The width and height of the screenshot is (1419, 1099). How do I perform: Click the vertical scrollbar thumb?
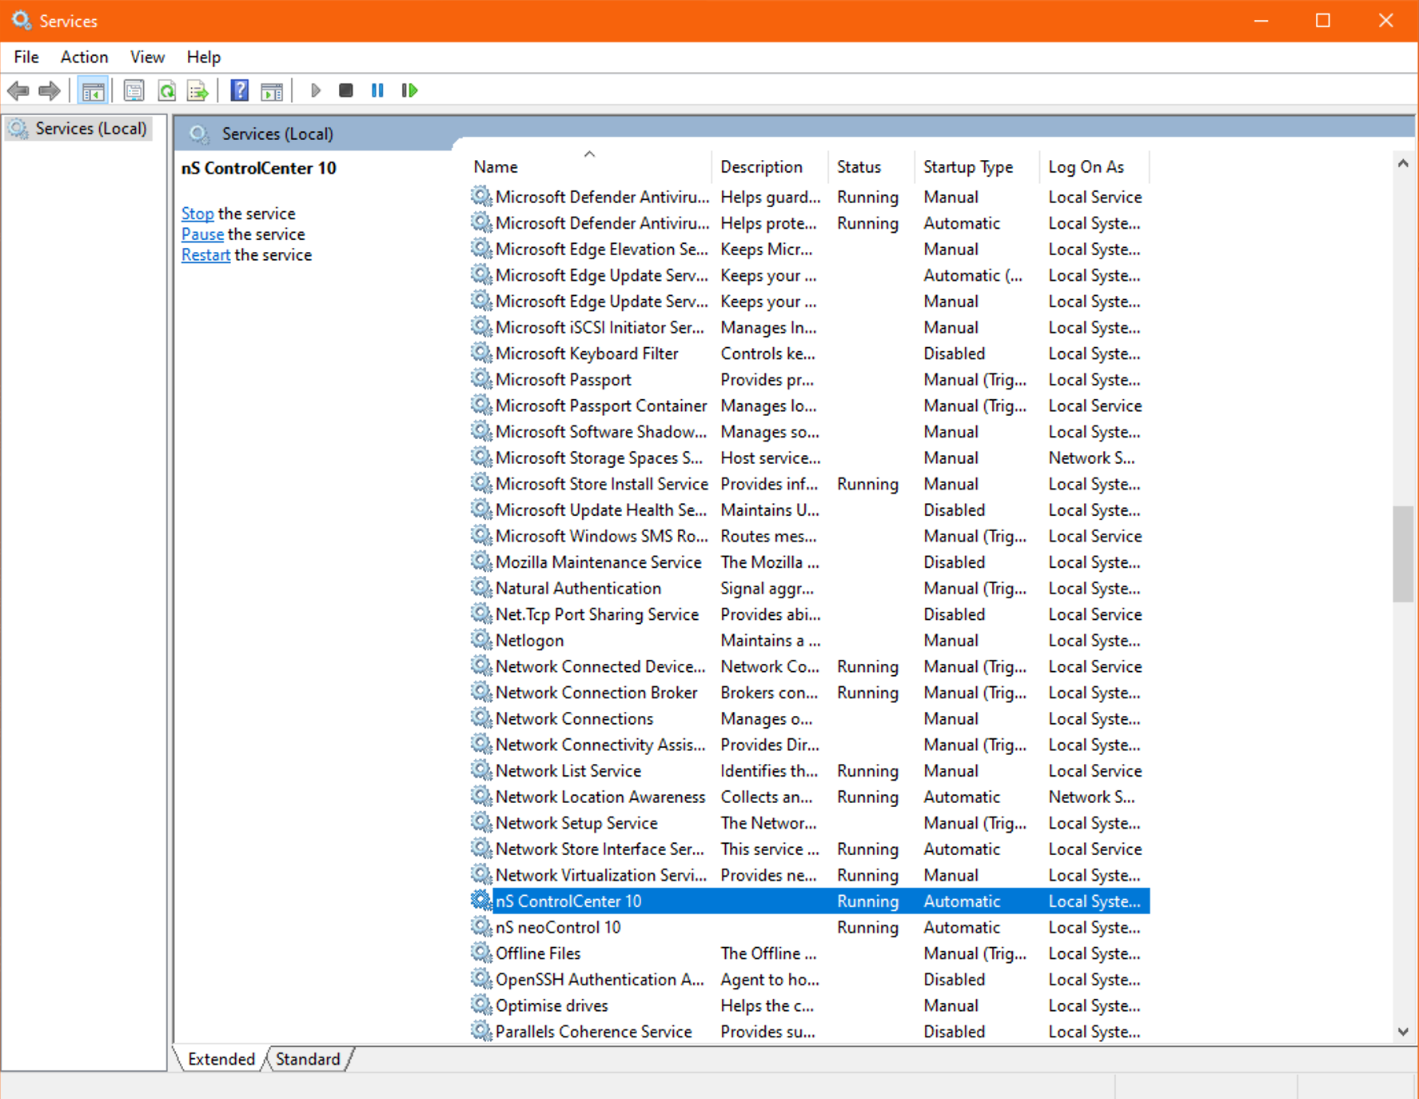(1403, 553)
